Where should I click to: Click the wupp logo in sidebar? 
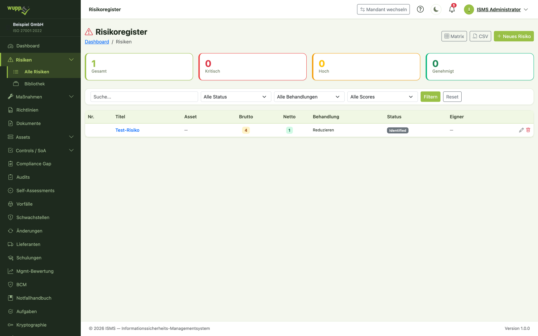18,10
